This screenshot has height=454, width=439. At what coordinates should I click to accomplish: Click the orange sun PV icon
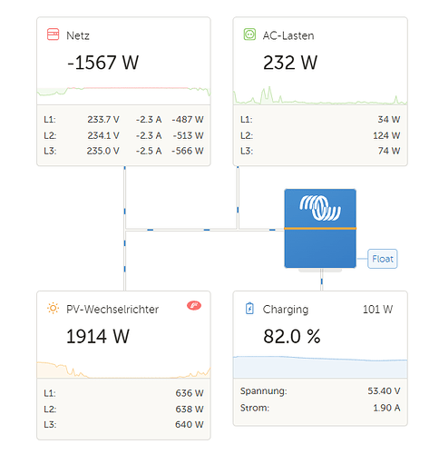(x=53, y=309)
